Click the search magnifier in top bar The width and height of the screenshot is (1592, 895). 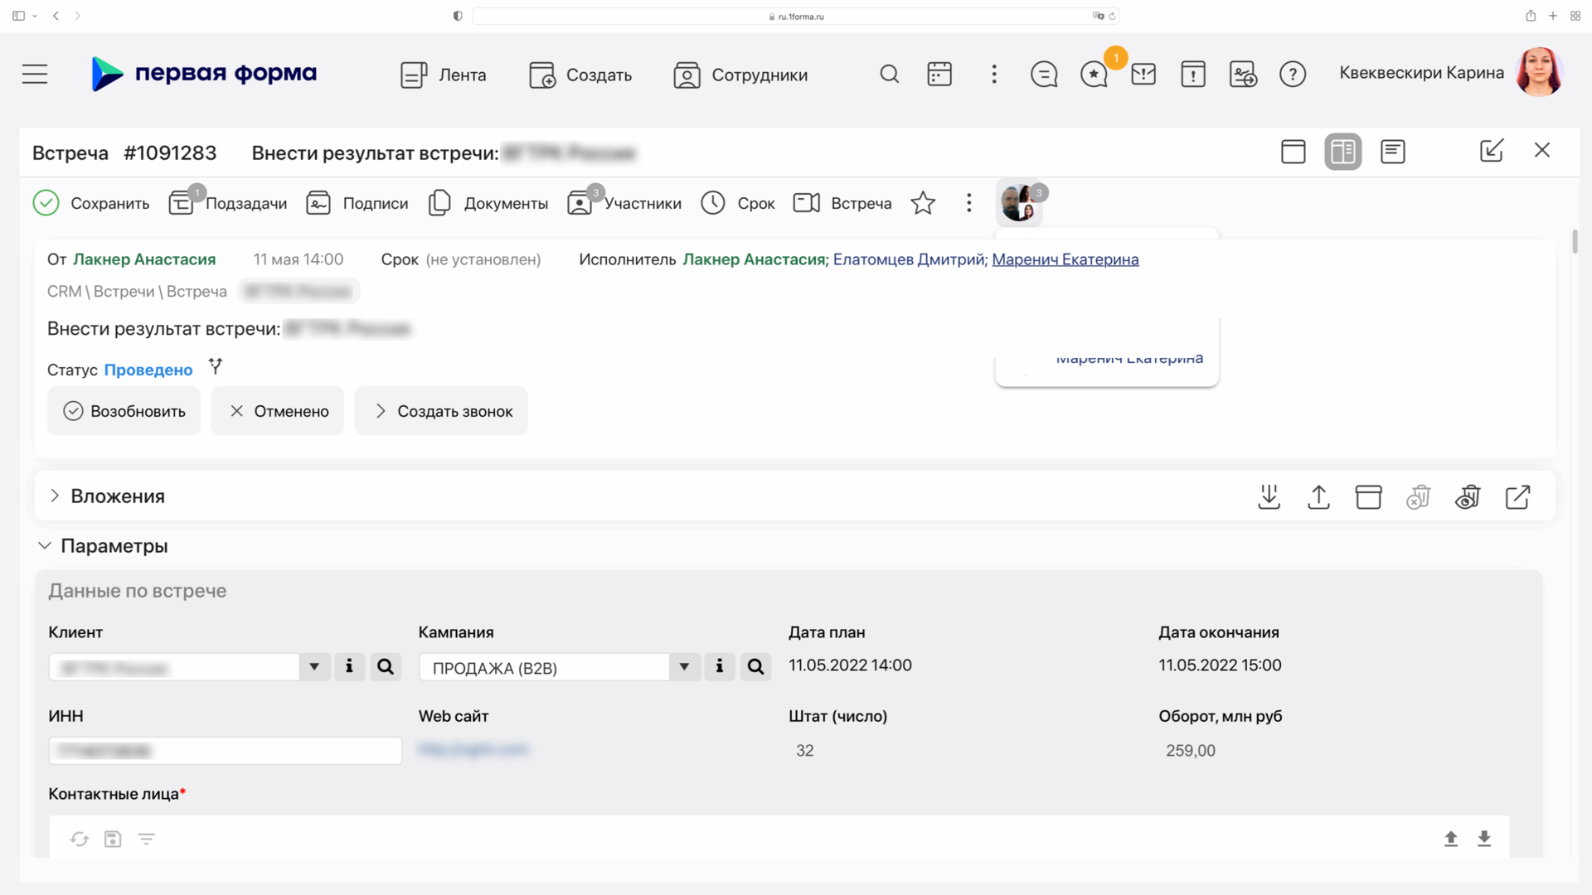pyautogui.click(x=889, y=75)
